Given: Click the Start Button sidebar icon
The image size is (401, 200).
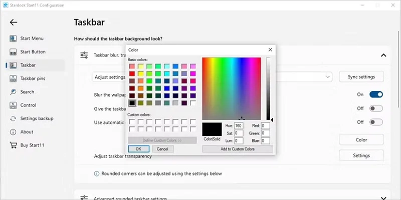Looking at the screenshot, I should point(13,52).
